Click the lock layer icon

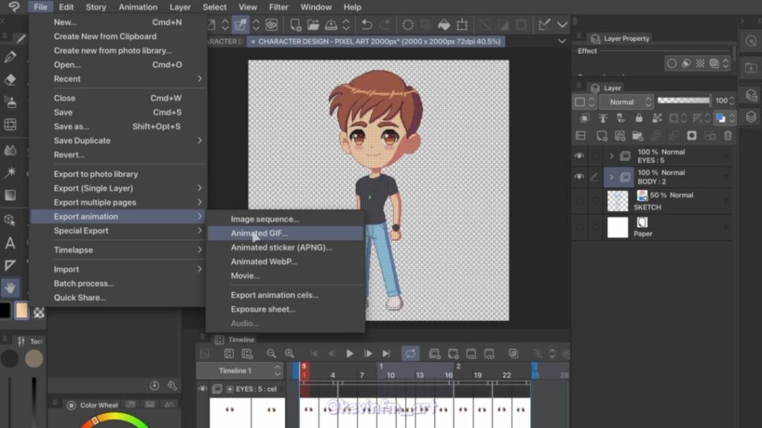coord(638,118)
